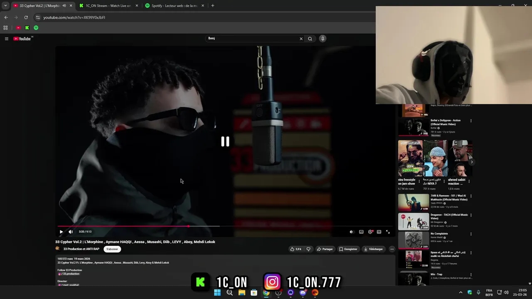532x299 pixels.
Task: Open the taskbar volume speaker icon
Action: click(x=506, y=293)
